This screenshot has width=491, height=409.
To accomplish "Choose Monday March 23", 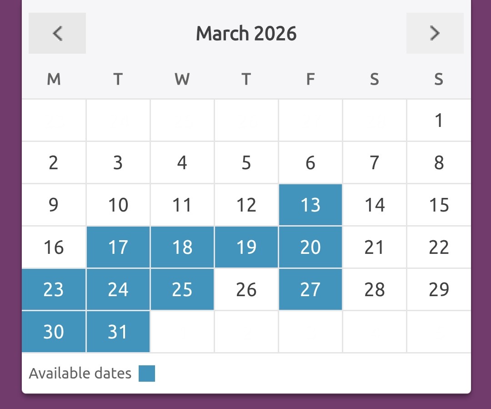I will click(x=54, y=289).
